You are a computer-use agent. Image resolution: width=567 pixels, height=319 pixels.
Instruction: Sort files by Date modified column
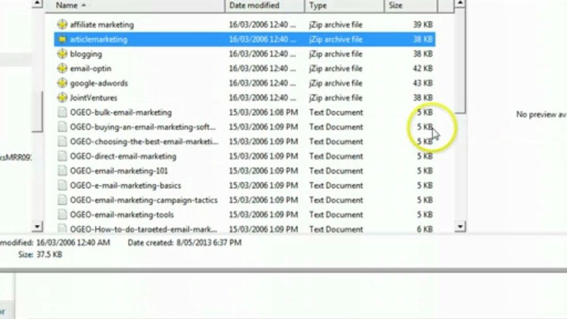click(x=265, y=6)
